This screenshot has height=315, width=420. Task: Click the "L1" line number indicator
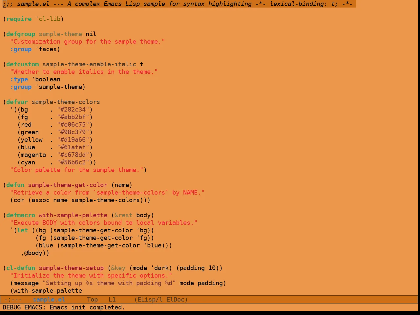(x=112, y=300)
